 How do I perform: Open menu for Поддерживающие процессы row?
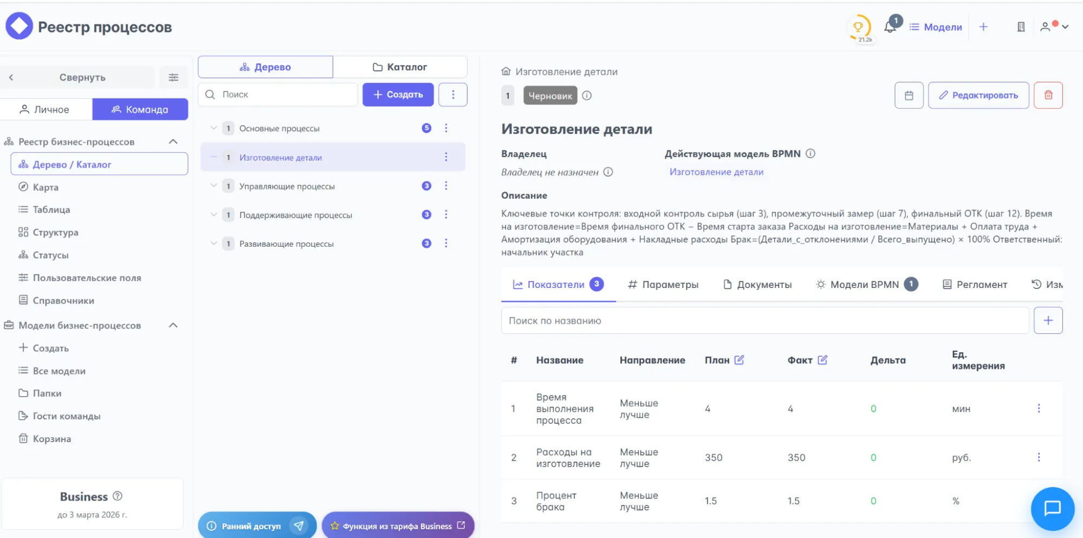click(x=446, y=214)
